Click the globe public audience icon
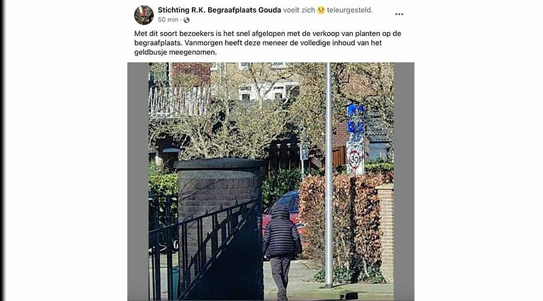This screenshot has height=301, width=543. pos(186,20)
